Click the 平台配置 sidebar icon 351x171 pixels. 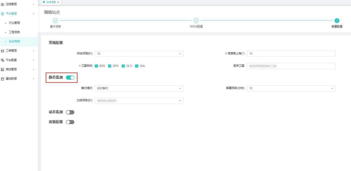click(x=2, y=60)
